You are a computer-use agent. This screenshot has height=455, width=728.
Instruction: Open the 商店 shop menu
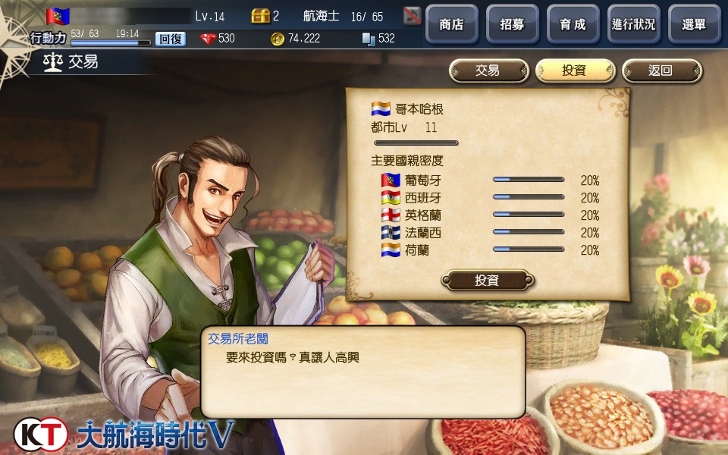[452, 24]
